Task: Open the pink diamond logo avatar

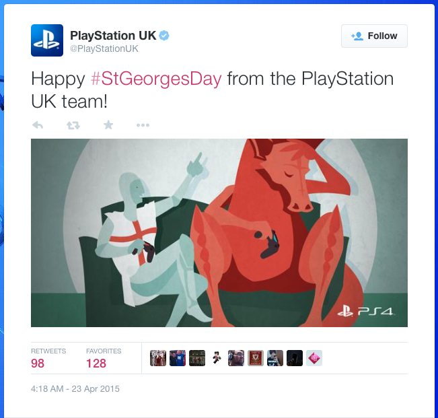Action: [314, 358]
